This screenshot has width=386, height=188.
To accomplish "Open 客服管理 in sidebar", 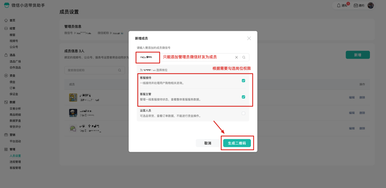I will (x=15, y=168).
